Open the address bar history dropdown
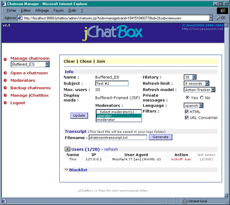The height and width of the screenshot is (205, 230). pos(211,18)
